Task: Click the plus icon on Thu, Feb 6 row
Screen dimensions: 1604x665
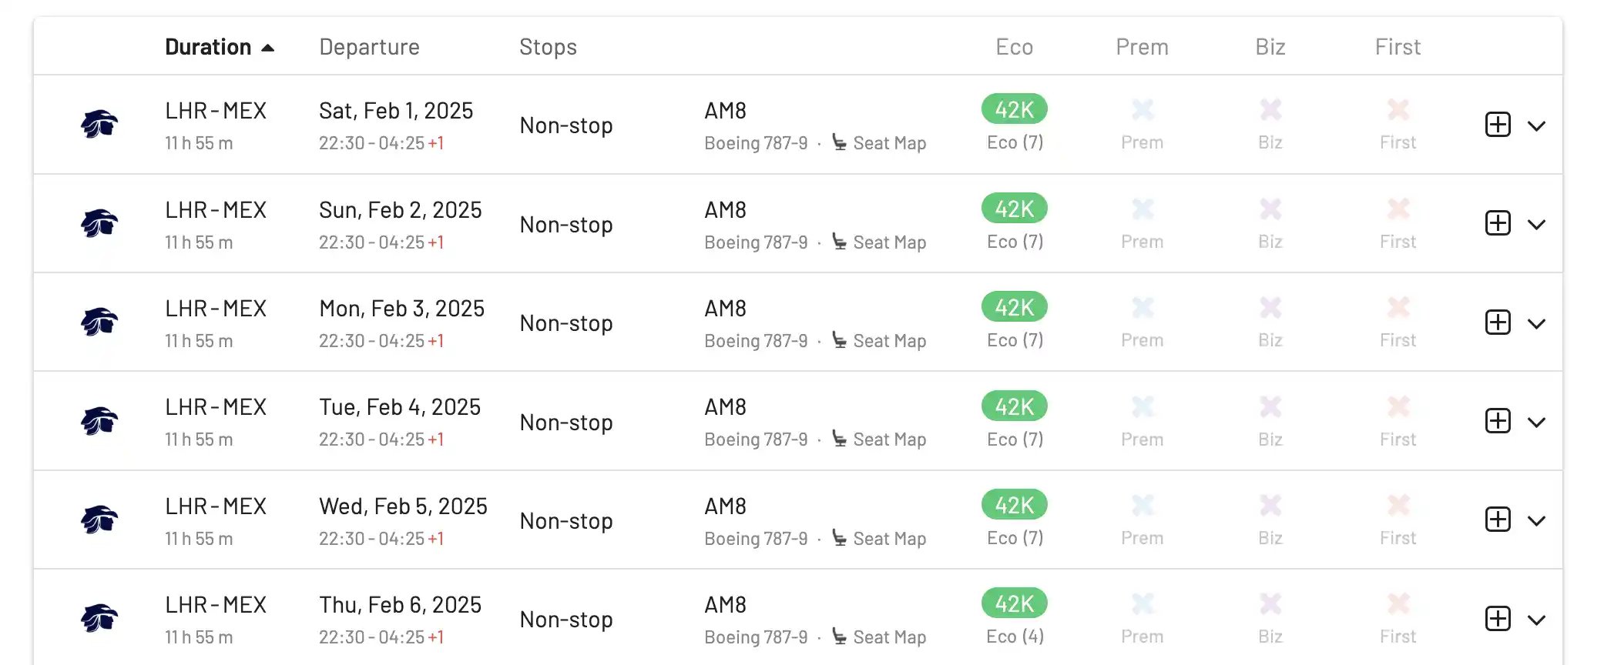Action: (x=1498, y=619)
